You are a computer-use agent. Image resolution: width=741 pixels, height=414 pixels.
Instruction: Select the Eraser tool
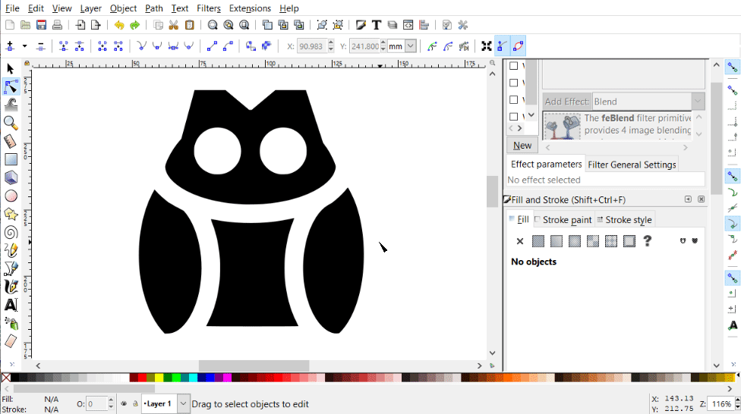click(11, 341)
